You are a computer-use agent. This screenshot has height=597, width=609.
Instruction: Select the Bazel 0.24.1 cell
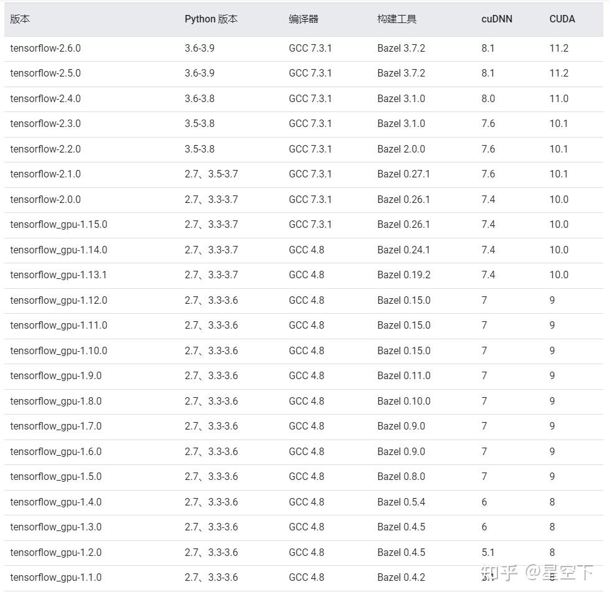click(403, 250)
